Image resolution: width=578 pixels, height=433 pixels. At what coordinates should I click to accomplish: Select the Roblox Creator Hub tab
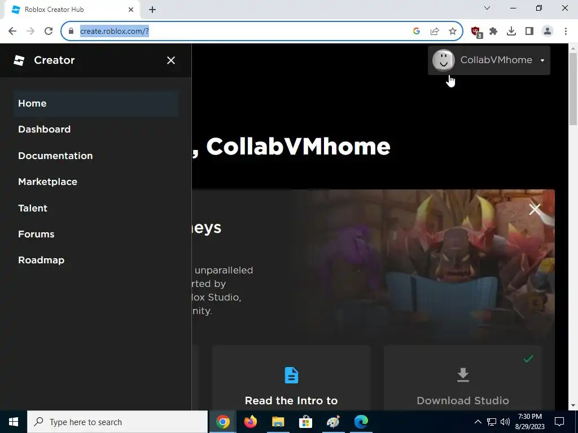click(x=72, y=10)
